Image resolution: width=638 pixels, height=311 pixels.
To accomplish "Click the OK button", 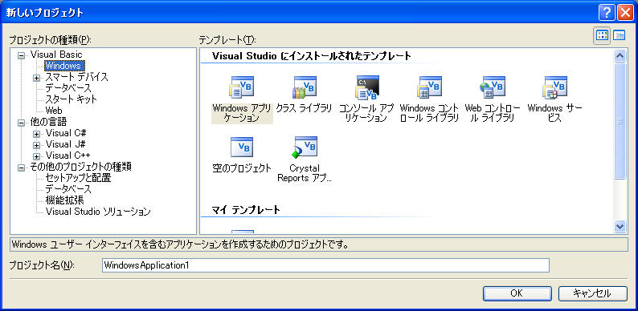I will point(517,293).
